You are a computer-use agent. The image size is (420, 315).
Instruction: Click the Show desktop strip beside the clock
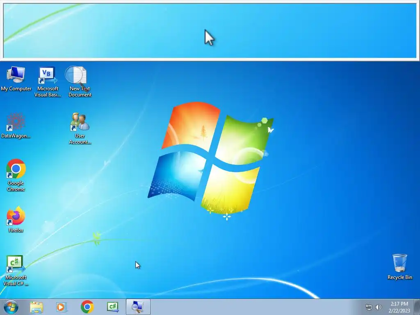click(x=417, y=307)
